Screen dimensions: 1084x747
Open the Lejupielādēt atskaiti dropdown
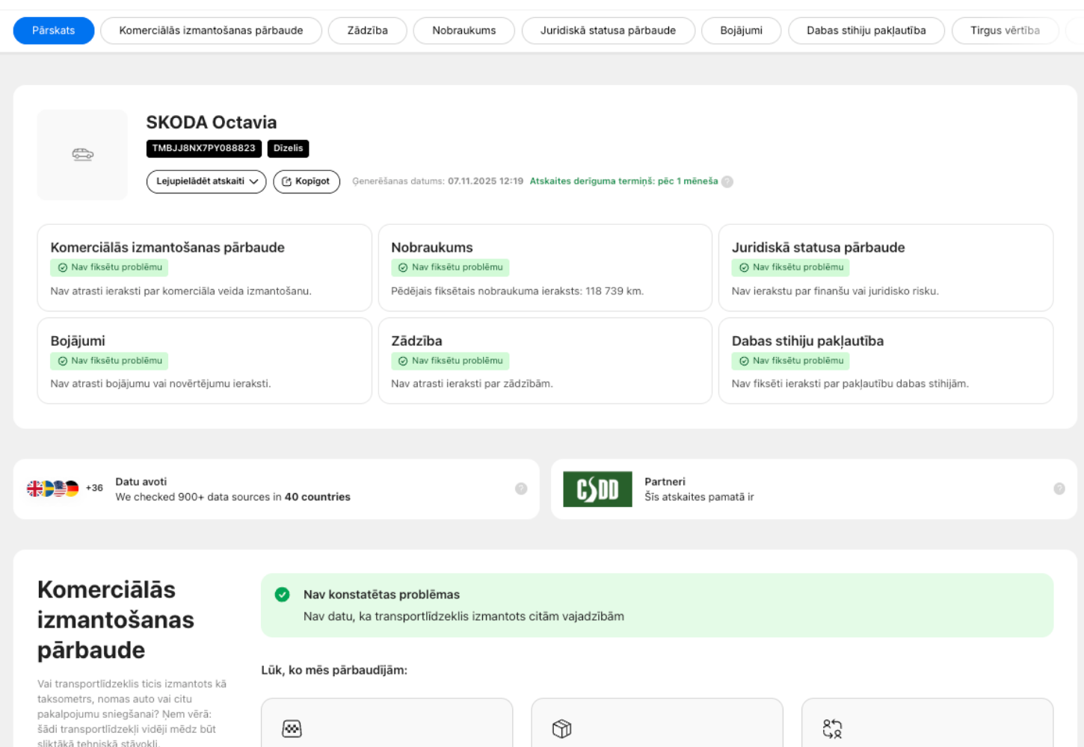(x=206, y=182)
